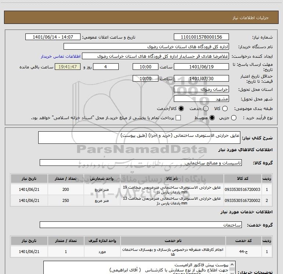Select the کالا/خدمت radio button
This screenshot has width=283, height=274.
coord(181,108)
